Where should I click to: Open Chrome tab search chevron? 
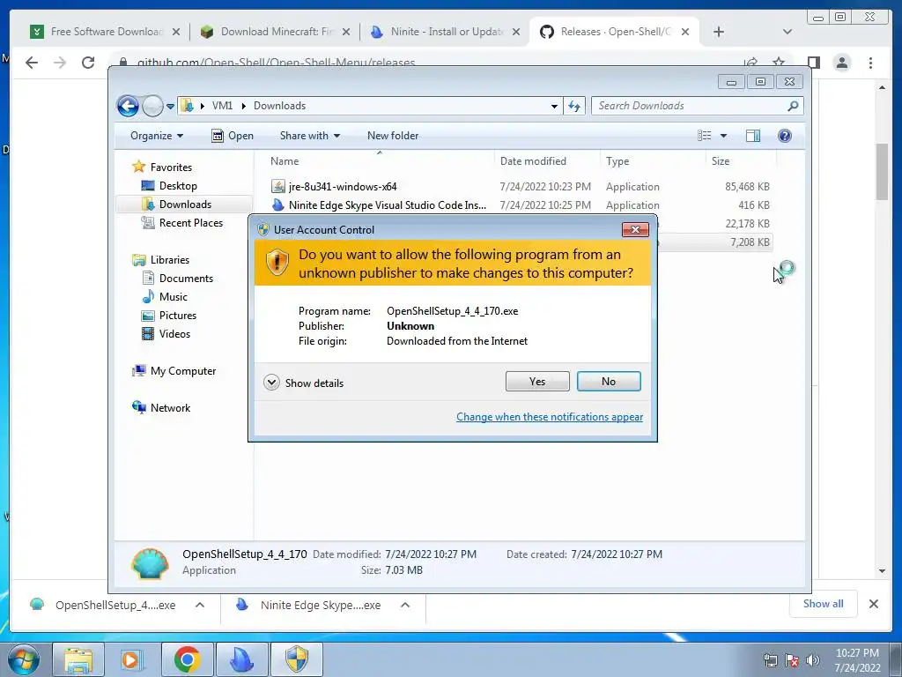(787, 32)
